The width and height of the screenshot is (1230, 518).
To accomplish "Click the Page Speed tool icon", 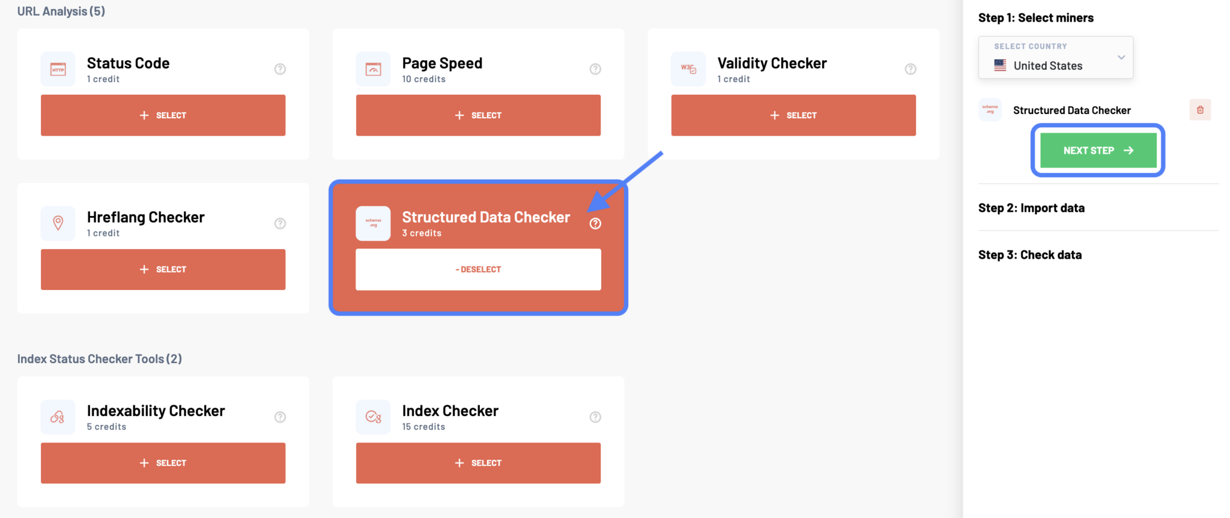I will pyautogui.click(x=373, y=68).
